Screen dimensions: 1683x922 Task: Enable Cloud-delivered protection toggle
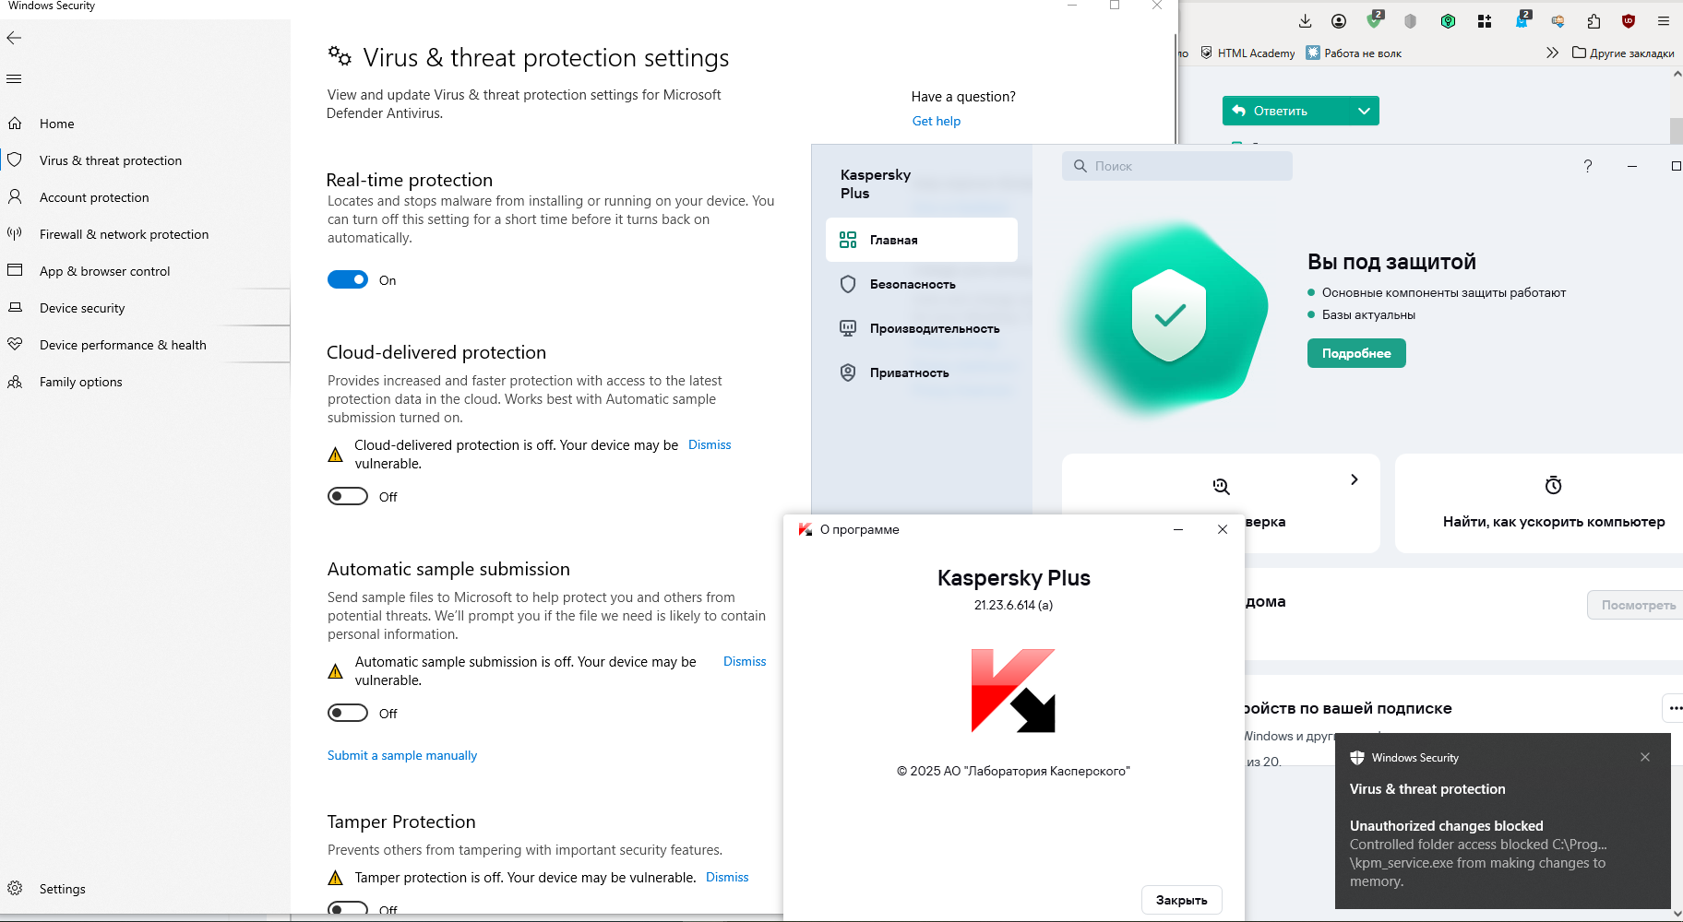[x=348, y=496]
